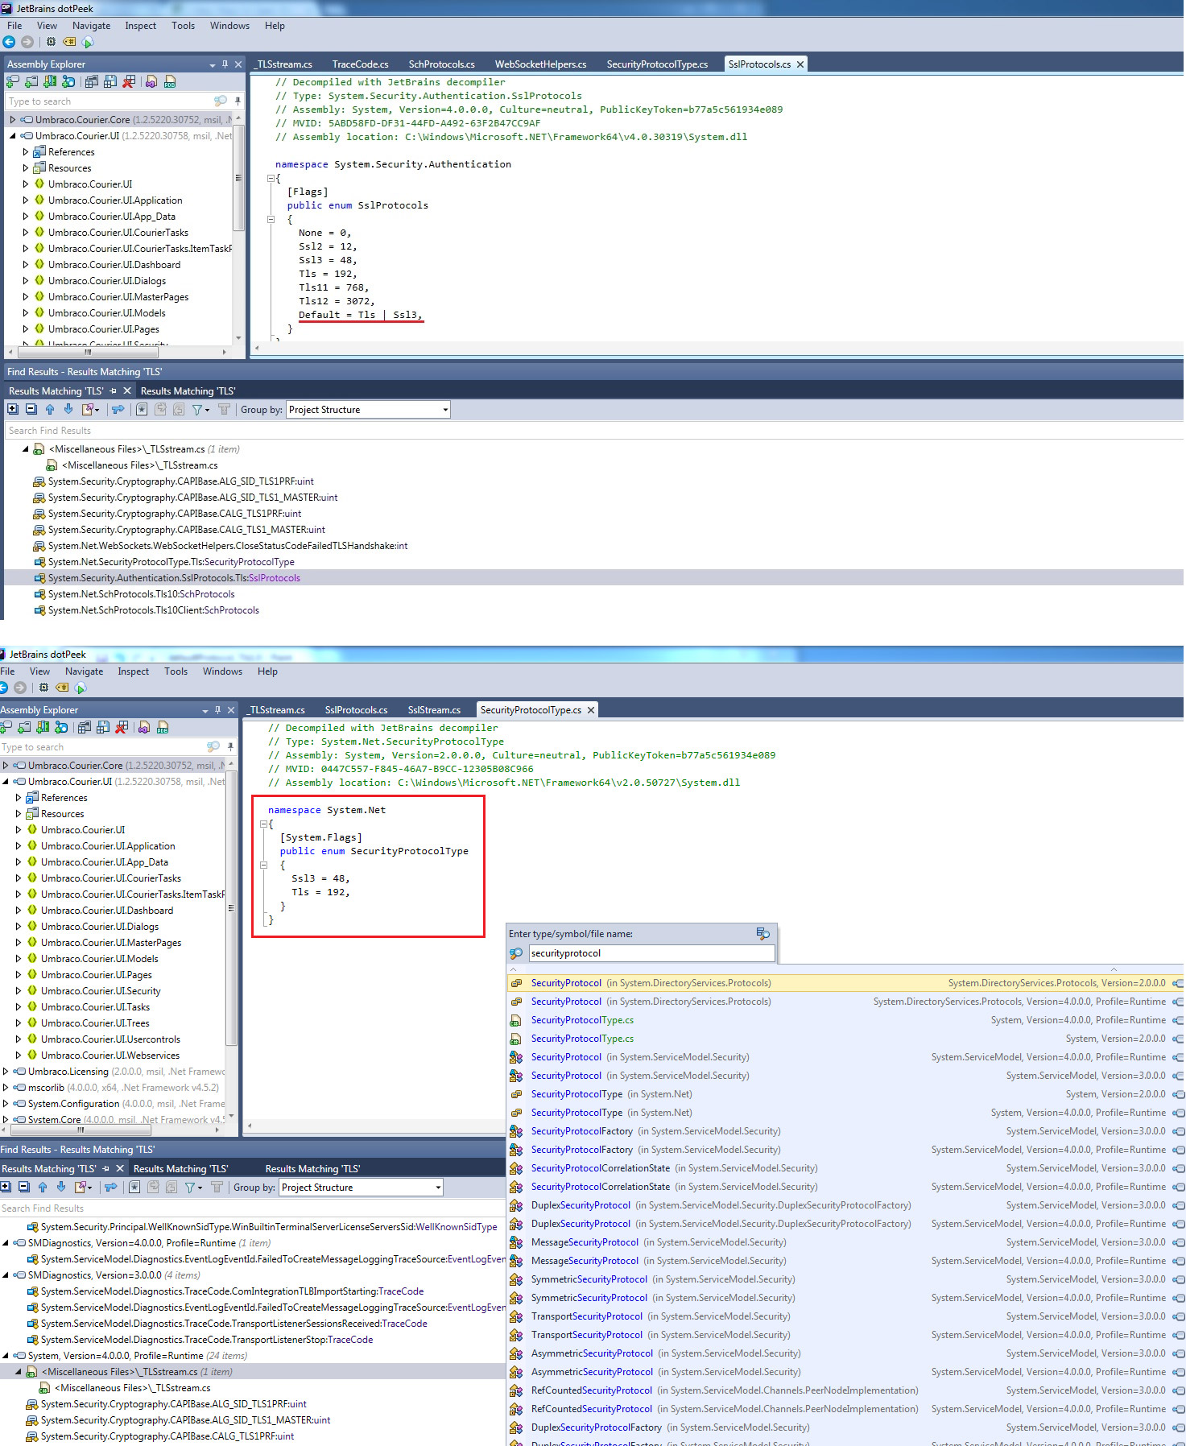Click export to Visual Studio project icon, top window
Viewport: 1186px width, 1446px height.
151,81
